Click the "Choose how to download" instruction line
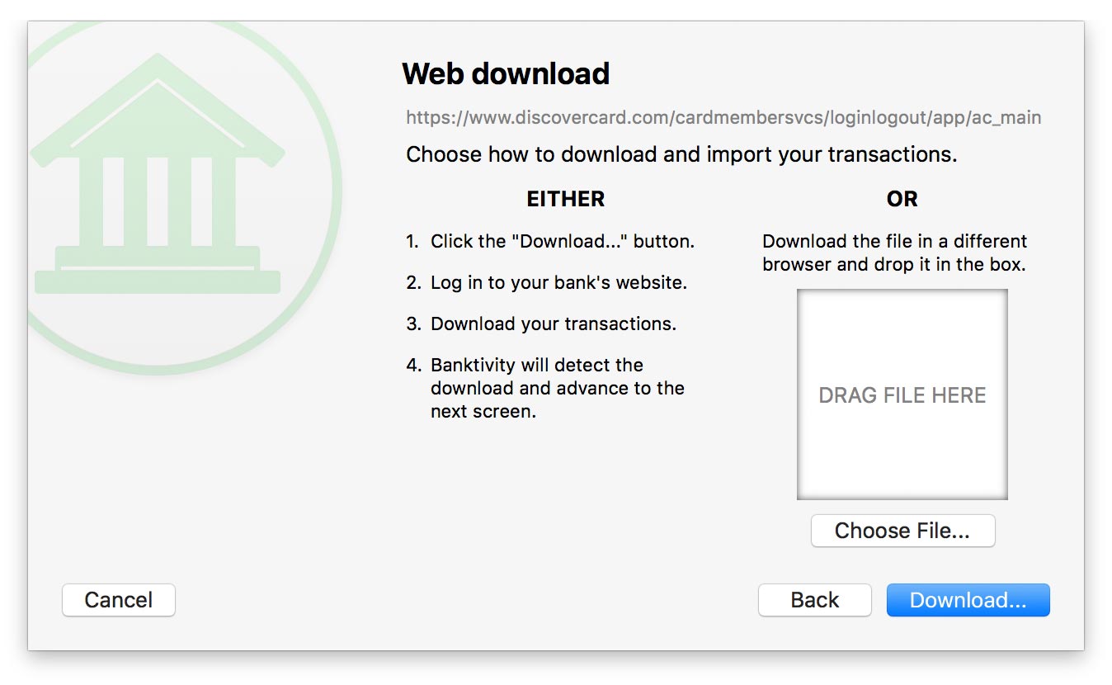 [x=681, y=154]
